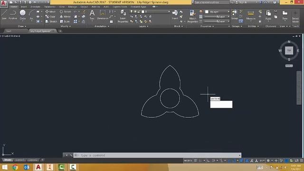Click the Paste clipboard tool

coord(268,15)
